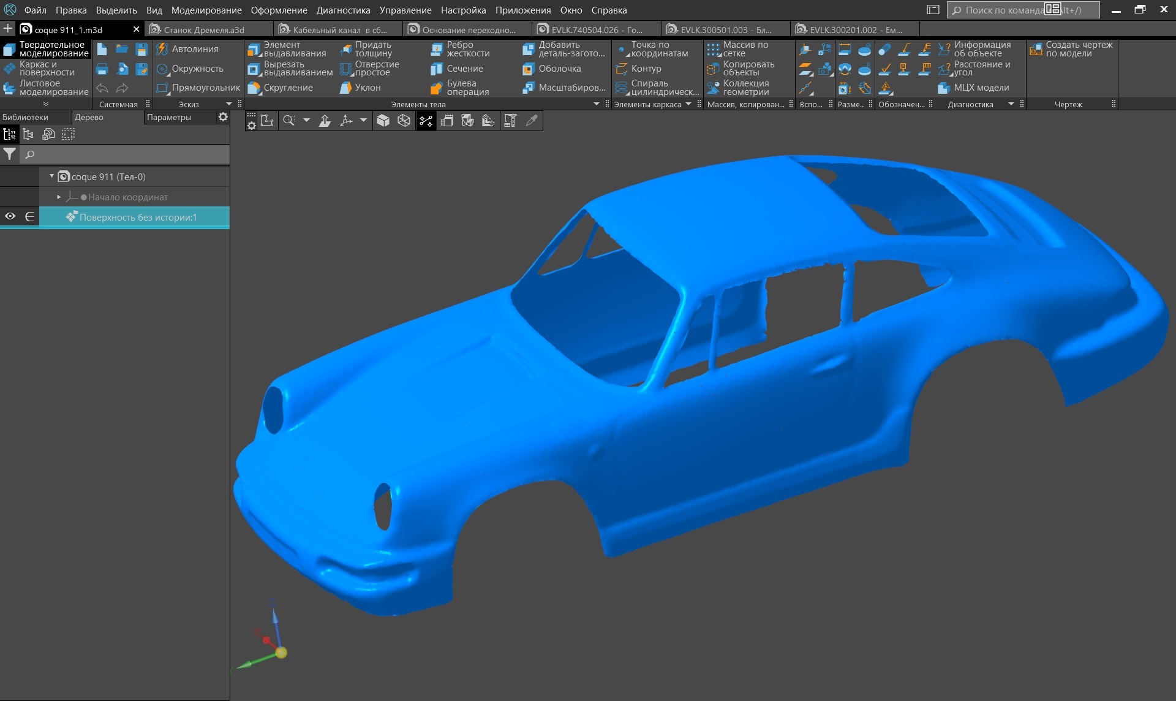Open the Диагностика panel dropdown arrow

click(1011, 104)
